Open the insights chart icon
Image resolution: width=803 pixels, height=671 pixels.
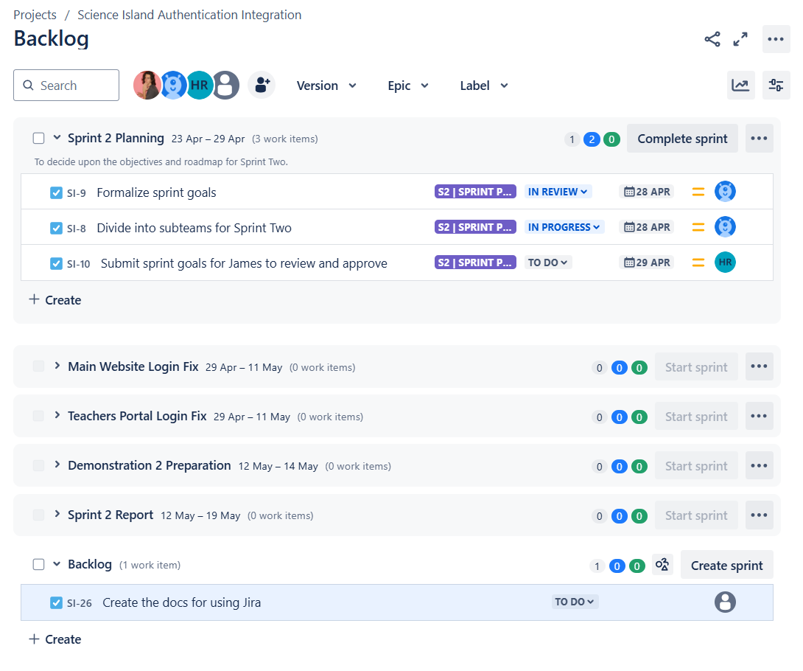click(740, 85)
